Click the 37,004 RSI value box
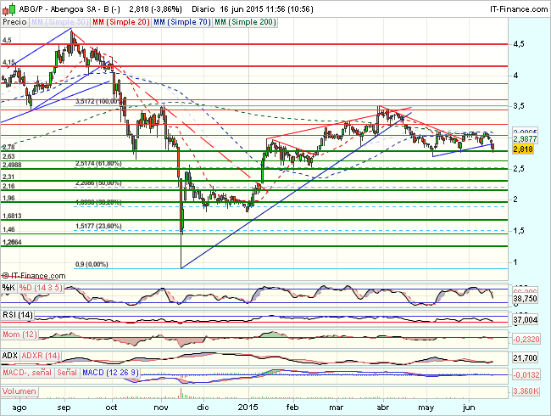 525,320
